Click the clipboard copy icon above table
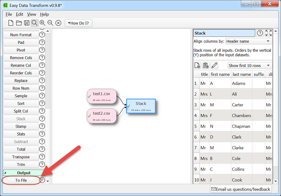The image size is (281, 196). pos(206,65)
